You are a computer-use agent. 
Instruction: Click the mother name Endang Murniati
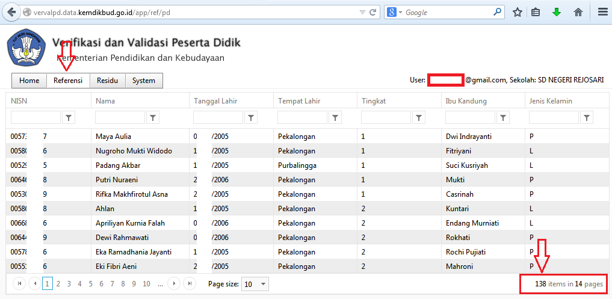(472, 223)
